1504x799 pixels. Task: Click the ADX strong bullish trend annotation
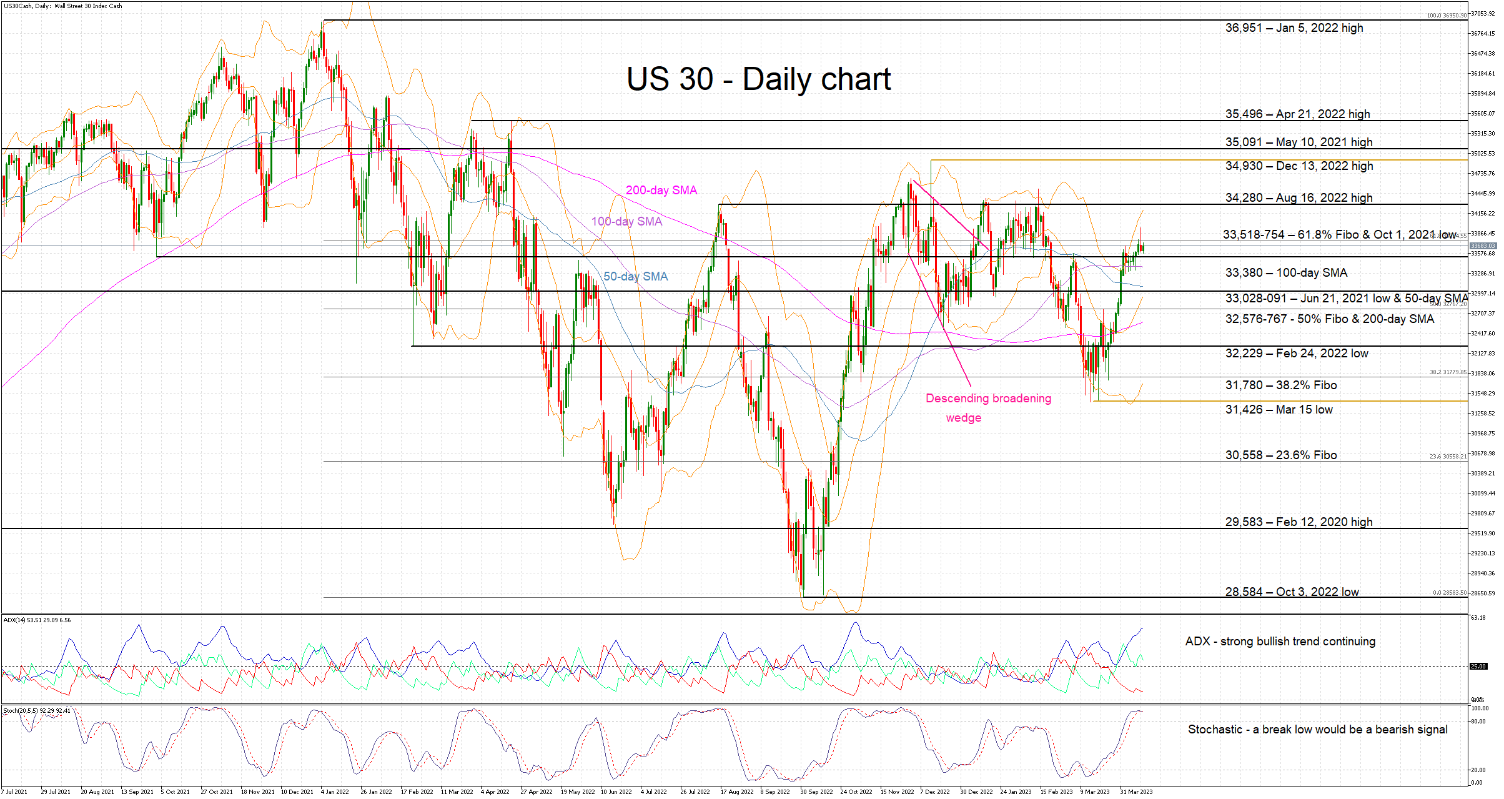(1280, 641)
